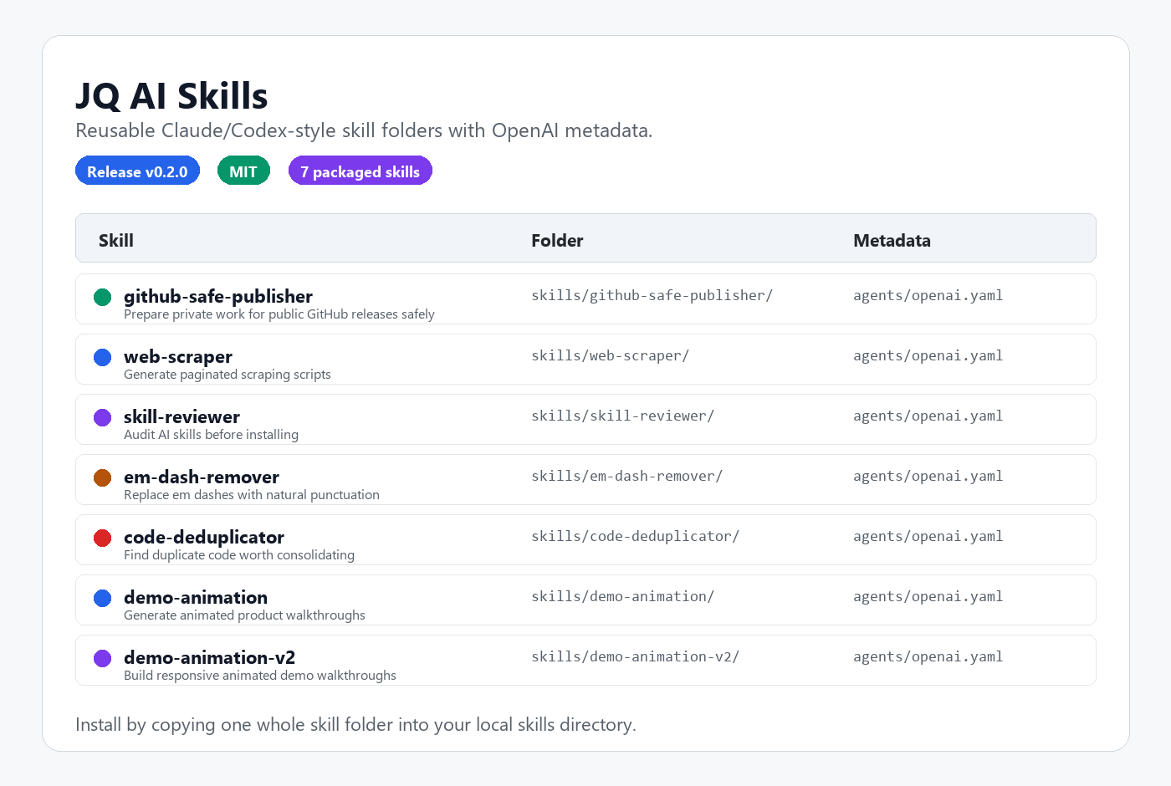Click folder path skills/em-dash-remover/

coord(626,476)
